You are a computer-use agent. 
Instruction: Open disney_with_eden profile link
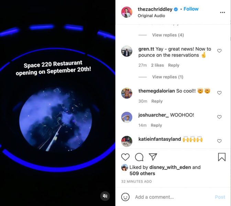[x=170, y=167]
